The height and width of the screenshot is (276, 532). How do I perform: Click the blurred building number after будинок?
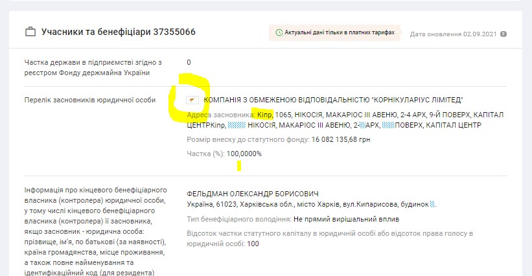[432, 204]
